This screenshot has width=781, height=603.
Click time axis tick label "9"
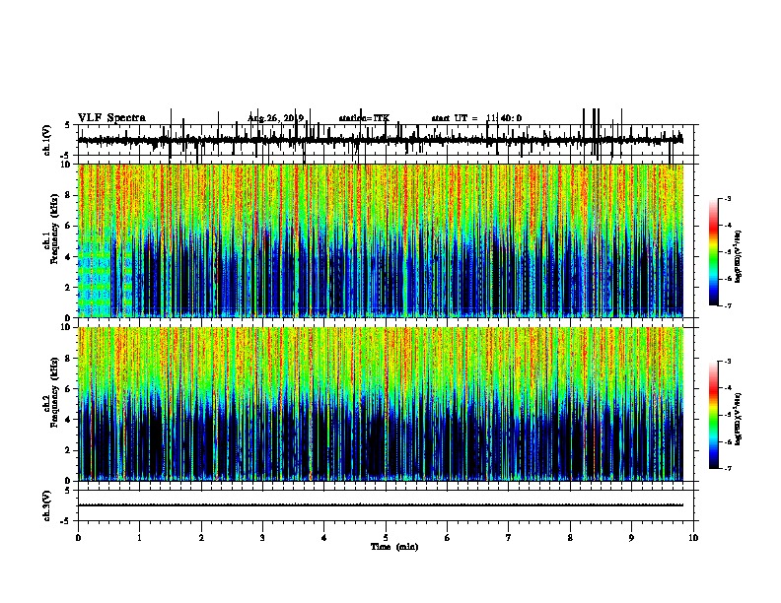631,538
